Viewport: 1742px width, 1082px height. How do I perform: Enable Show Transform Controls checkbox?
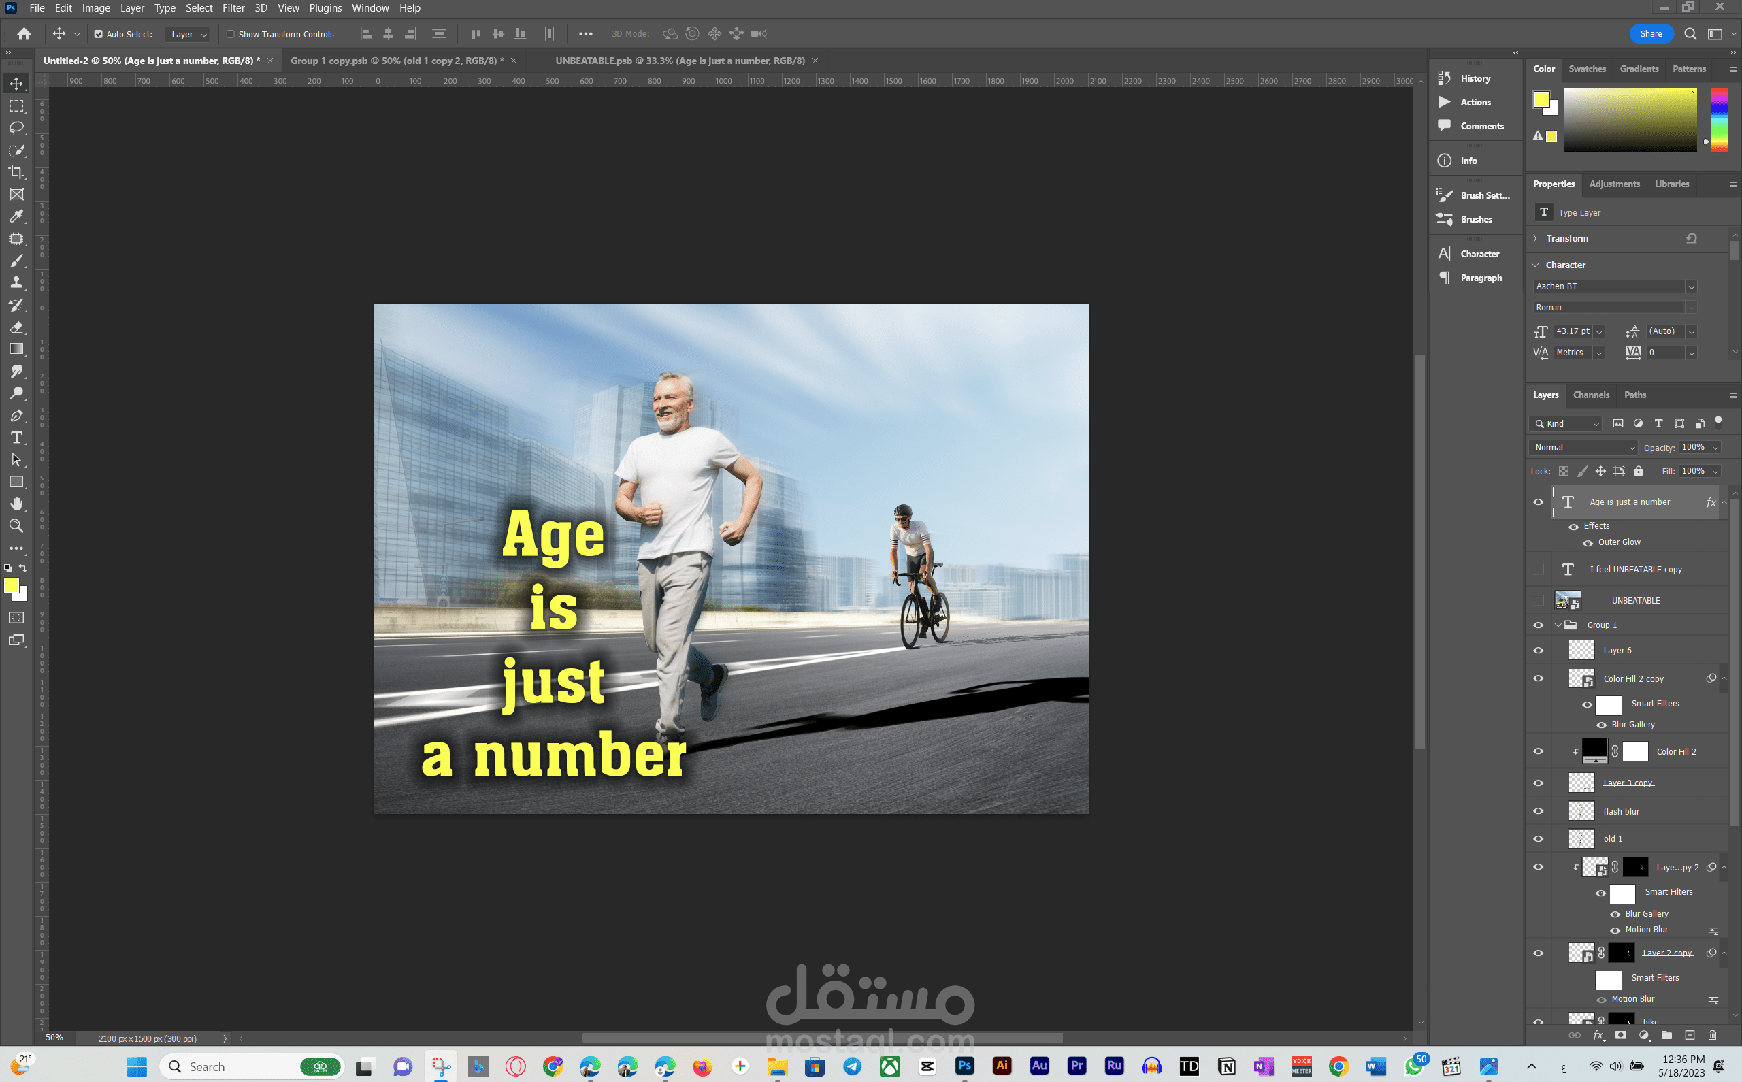click(x=231, y=33)
